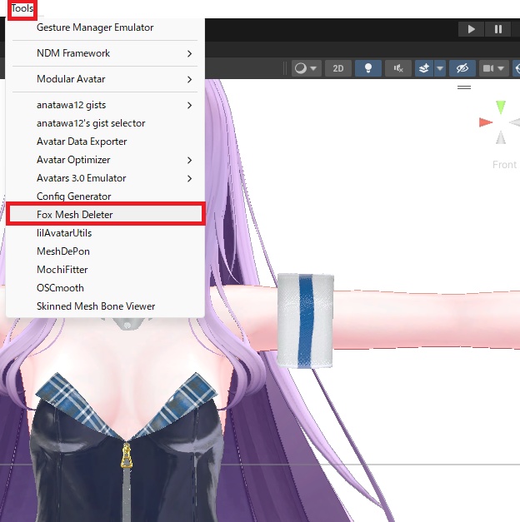Image resolution: width=520 pixels, height=522 pixels.
Task: Click the gray right-side gizmo cone
Action: (515, 122)
